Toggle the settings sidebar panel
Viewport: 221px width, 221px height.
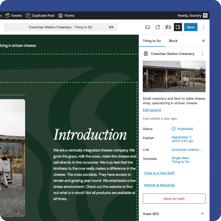pos(178,27)
